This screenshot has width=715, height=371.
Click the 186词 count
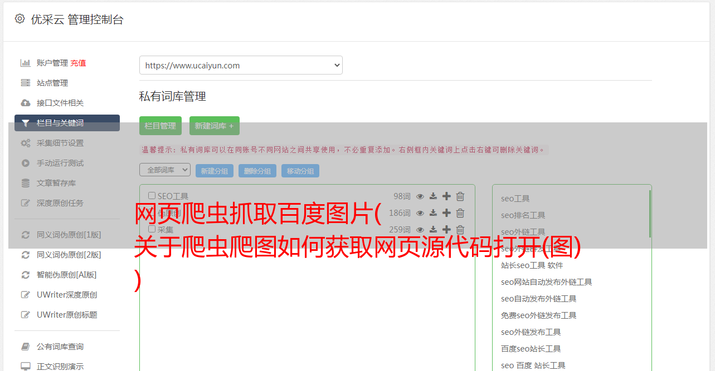[x=400, y=213]
